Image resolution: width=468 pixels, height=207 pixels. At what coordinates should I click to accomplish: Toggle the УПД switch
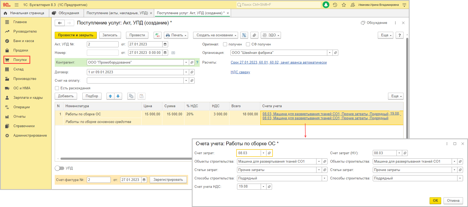click(59, 168)
